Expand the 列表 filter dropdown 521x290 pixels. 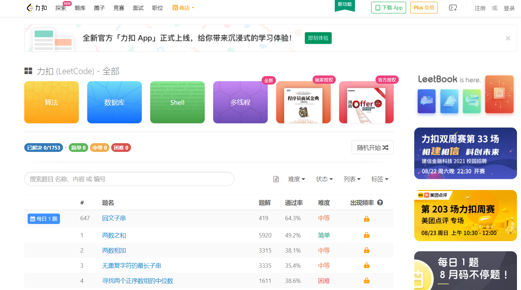352,179
